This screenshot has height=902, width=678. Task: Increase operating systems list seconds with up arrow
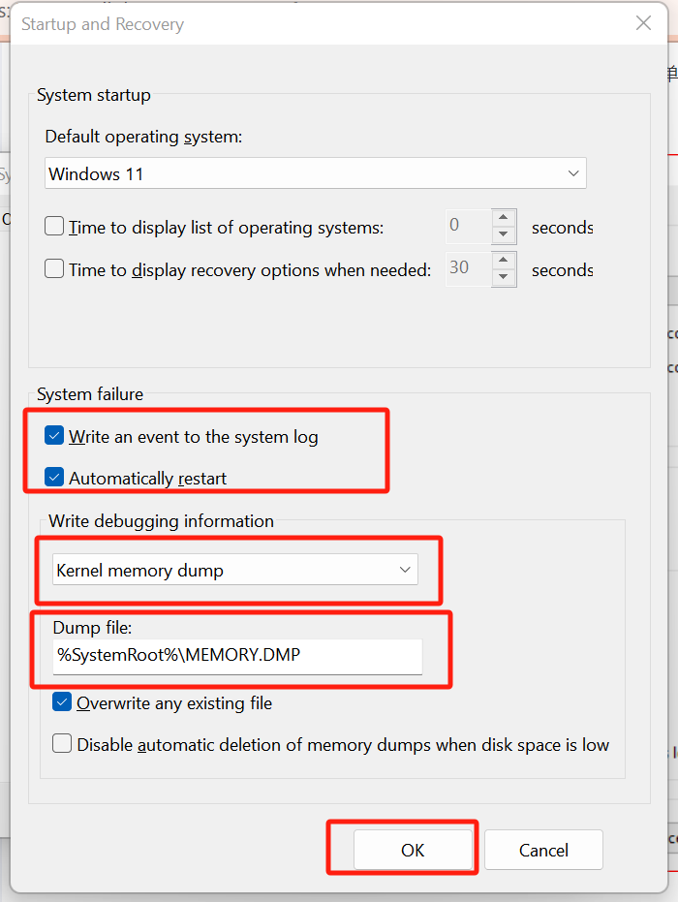click(x=503, y=219)
